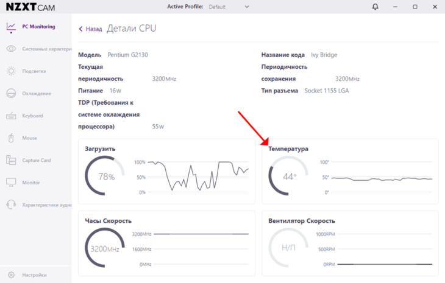Open the Capture Card icon

(x=11, y=160)
